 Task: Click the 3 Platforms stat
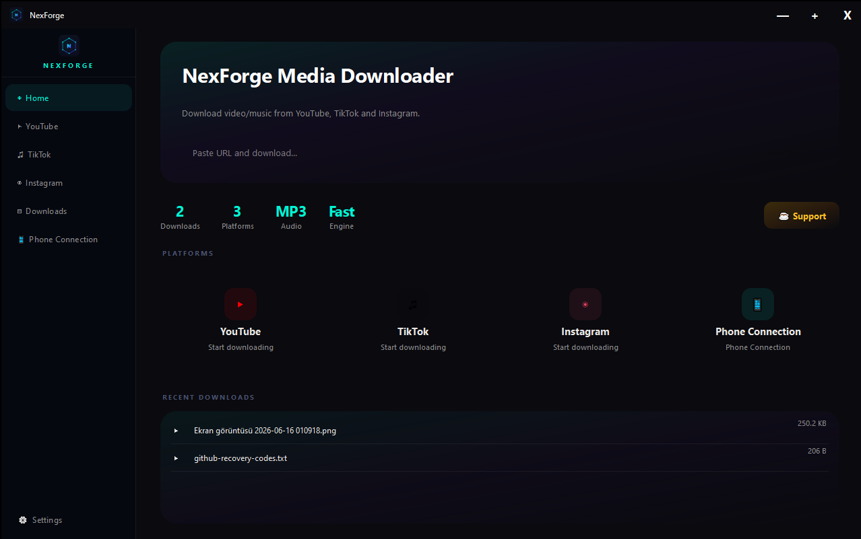[238, 217]
